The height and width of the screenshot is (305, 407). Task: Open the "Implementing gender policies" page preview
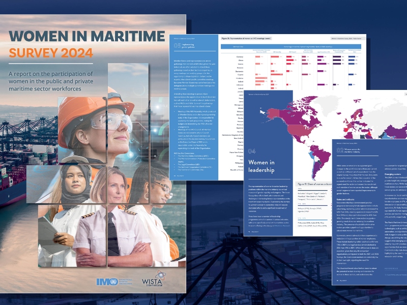(194, 107)
